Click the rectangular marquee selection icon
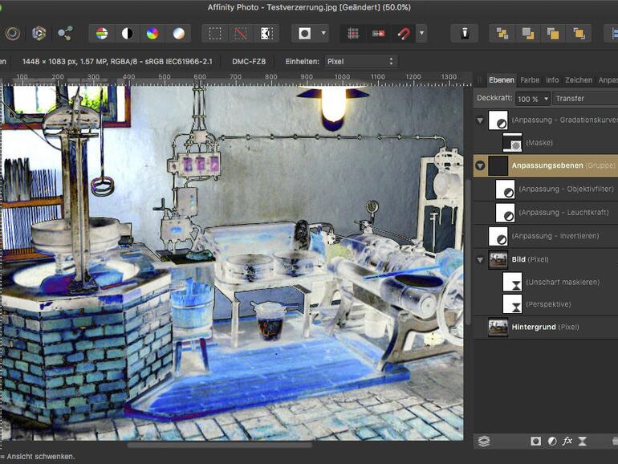The height and width of the screenshot is (464, 618). 215,34
